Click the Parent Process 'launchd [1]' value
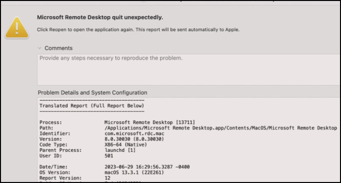Image resolution: width=341 pixels, height=183 pixels. point(120,150)
